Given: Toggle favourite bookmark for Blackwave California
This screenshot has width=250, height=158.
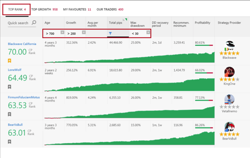Looking at the screenshot, I should point(10,61).
